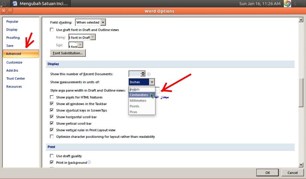Switch to the Display category

click(x=12, y=30)
